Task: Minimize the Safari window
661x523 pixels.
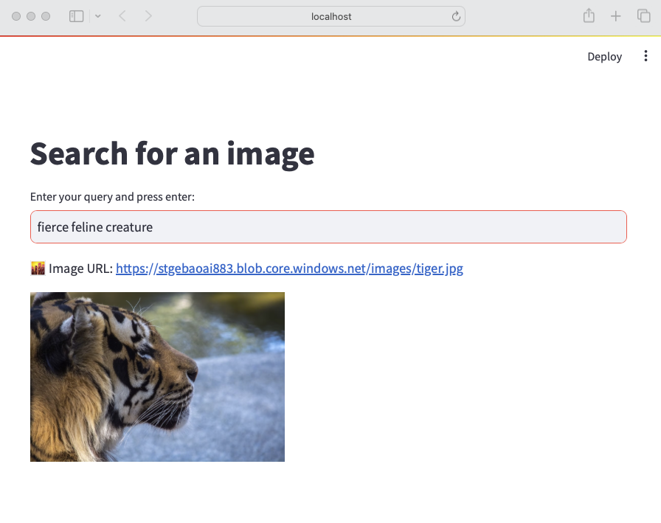Action: (x=31, y=16)
